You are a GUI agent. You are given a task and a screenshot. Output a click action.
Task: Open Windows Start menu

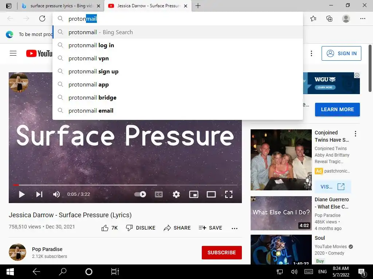(10, 272)
